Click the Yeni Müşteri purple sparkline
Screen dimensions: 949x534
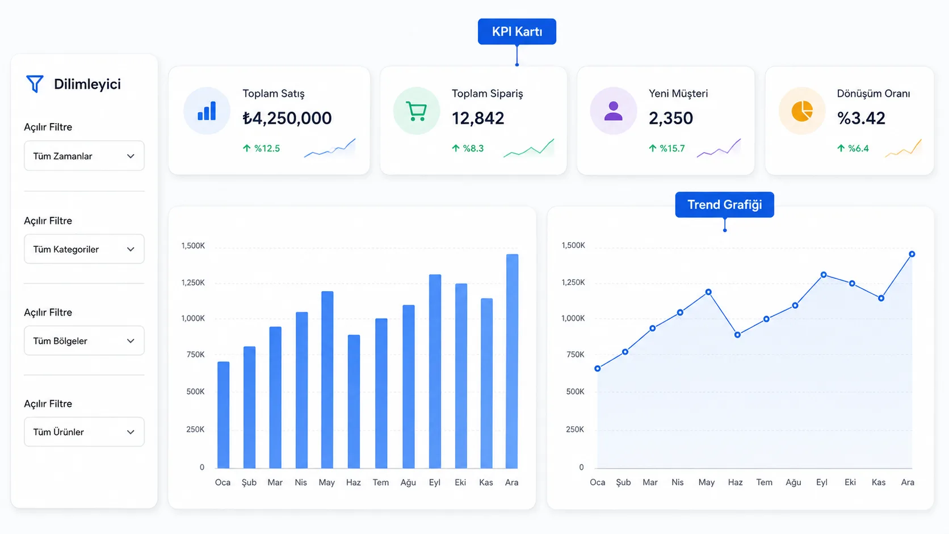click(x=719, y=148)
